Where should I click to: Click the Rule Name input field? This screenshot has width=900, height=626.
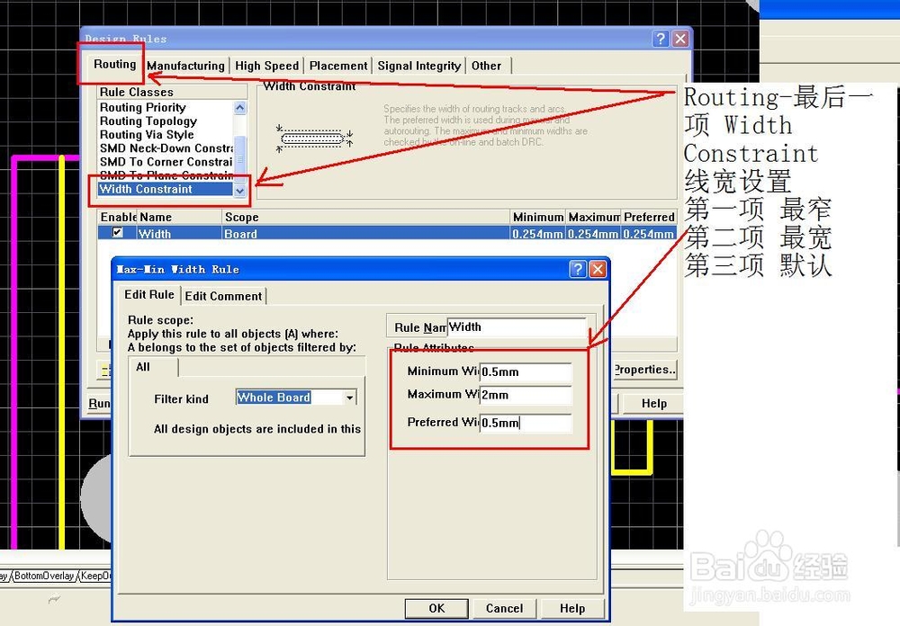517,327
